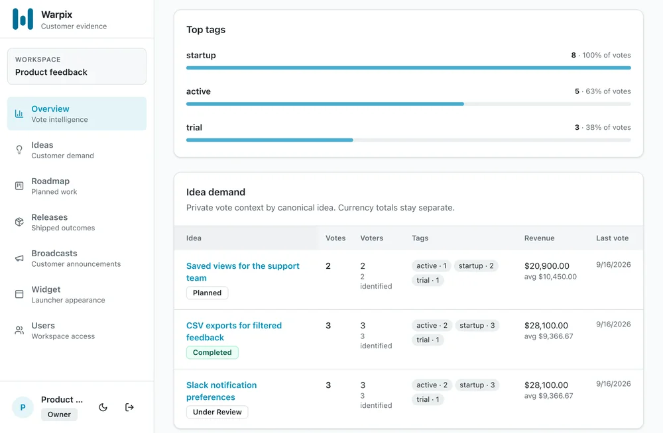Open CSV exports for filtered feedback idea
Viewport: 663px width, 433px height.
click(x=234, y=332)
